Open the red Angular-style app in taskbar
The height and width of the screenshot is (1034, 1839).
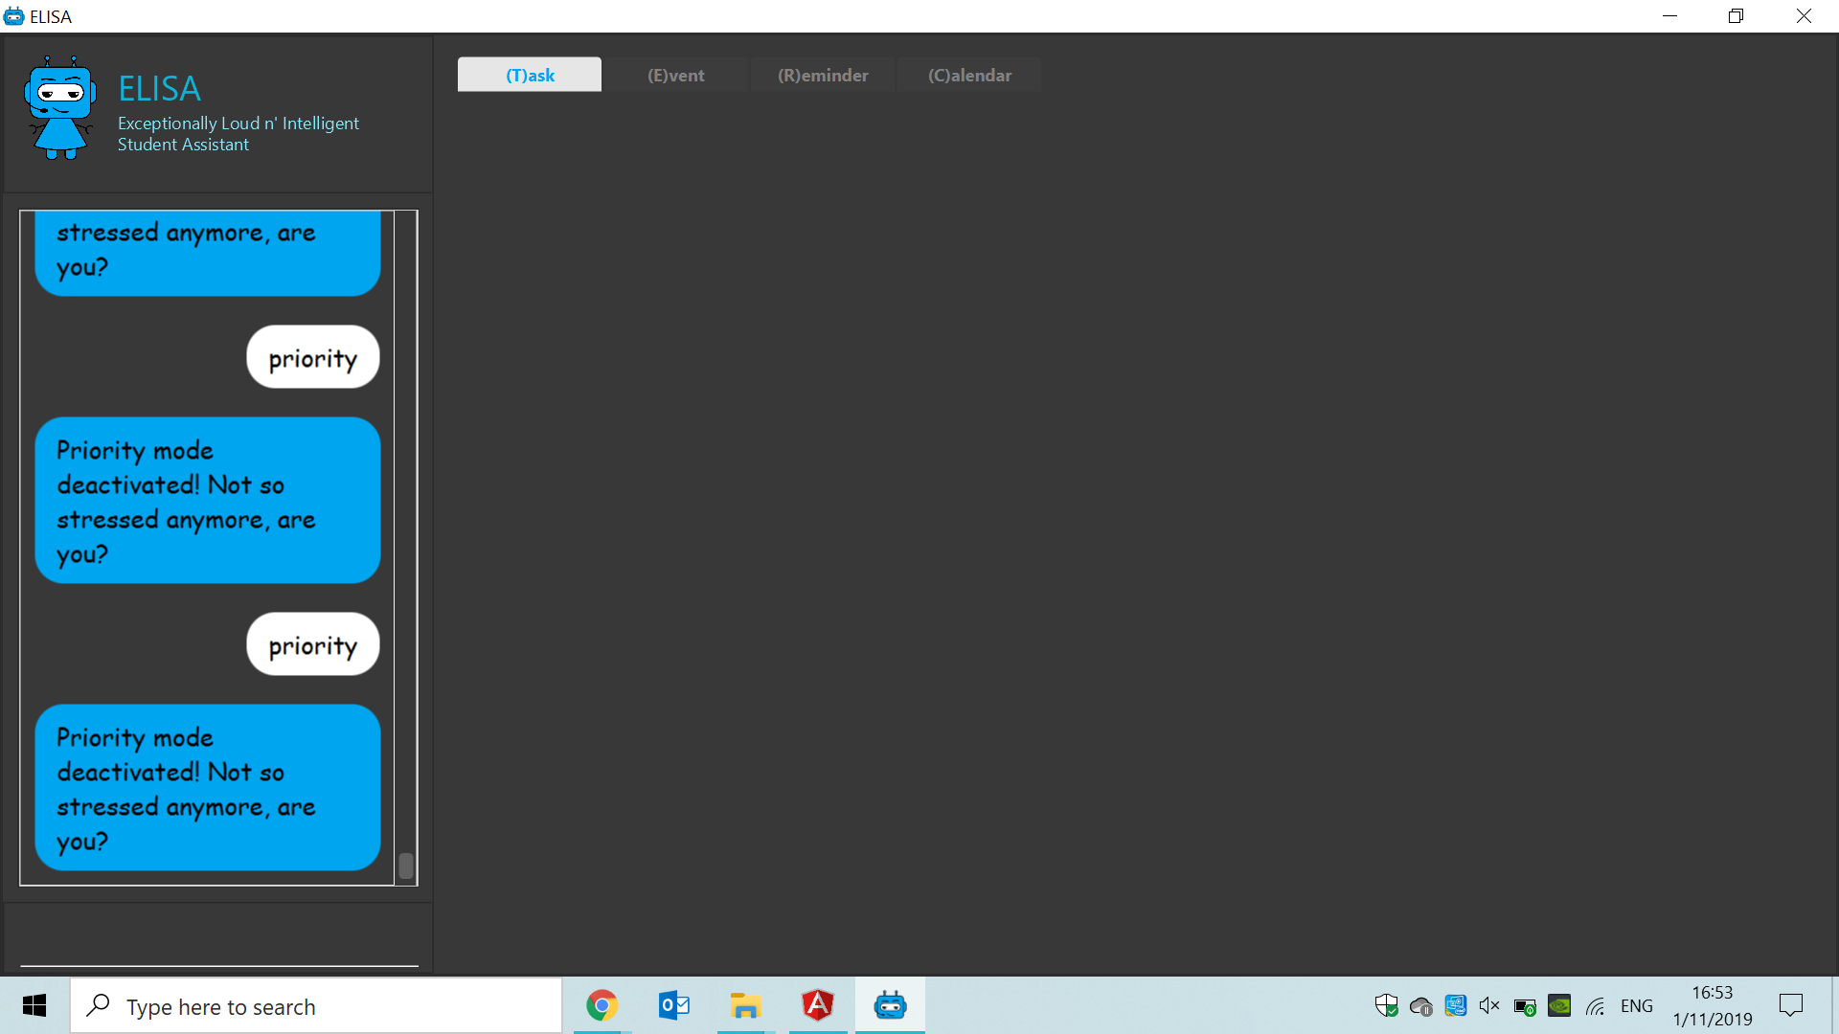pos(817,1005)
